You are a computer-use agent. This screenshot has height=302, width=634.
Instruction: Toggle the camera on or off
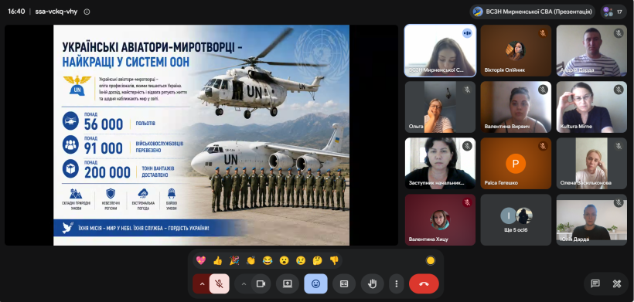(261, 283)
